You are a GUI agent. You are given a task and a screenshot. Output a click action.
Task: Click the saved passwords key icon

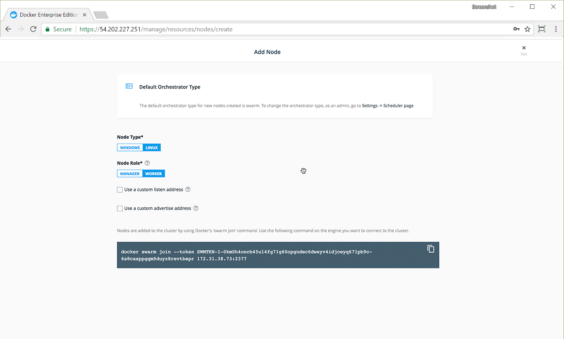(x=516, y=29)
